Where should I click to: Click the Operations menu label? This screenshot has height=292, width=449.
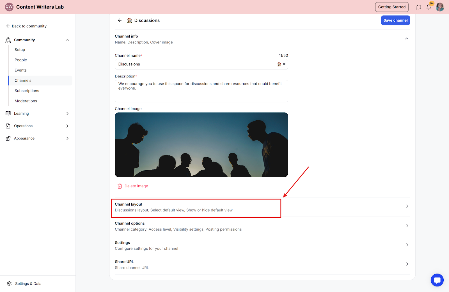(23, 126)
